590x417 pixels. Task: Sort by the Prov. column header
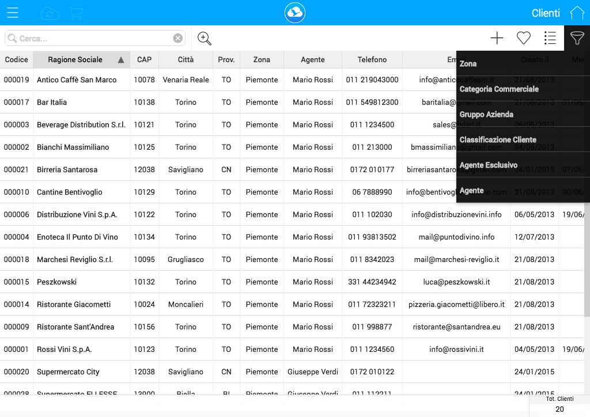tap(226, 59)
